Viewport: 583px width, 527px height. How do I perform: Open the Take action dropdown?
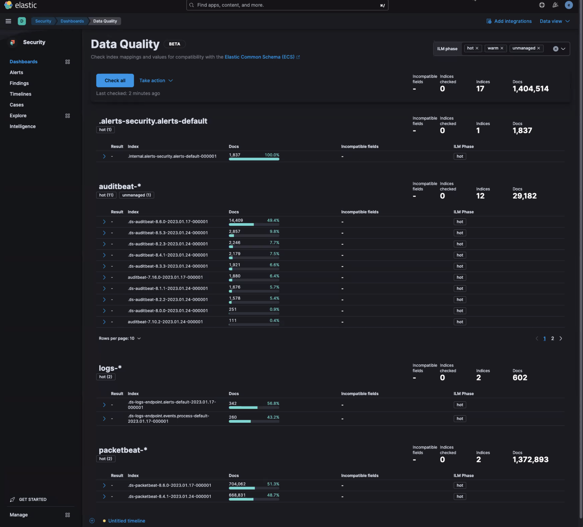(156, 81)
